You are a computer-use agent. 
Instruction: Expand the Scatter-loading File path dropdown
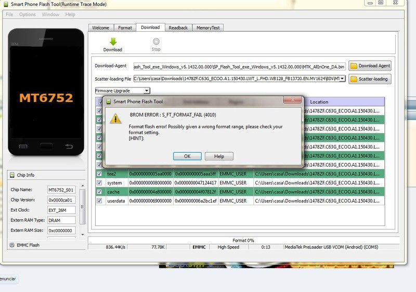click(x=342, y=78)
